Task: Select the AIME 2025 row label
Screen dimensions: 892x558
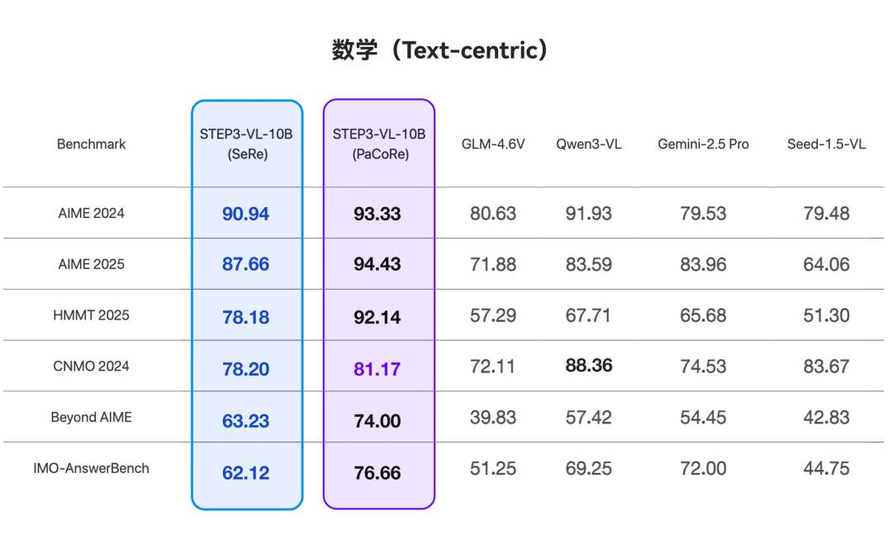Action: pos(92,264)
